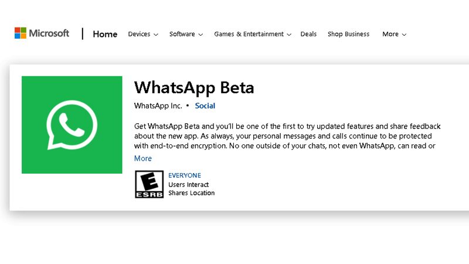Click the Microsoft wordmark text
Image resolution: width=469 pixels, height=264 pixels.
[x=49, y=33]
